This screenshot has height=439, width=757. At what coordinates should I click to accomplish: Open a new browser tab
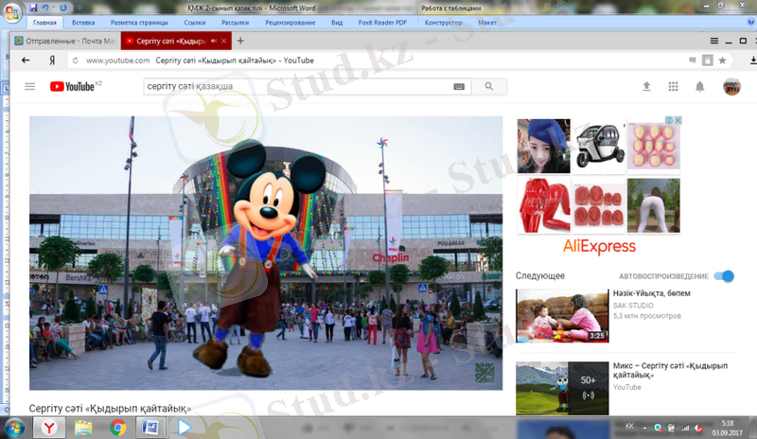pyautogui.click(x=240, y=41)
